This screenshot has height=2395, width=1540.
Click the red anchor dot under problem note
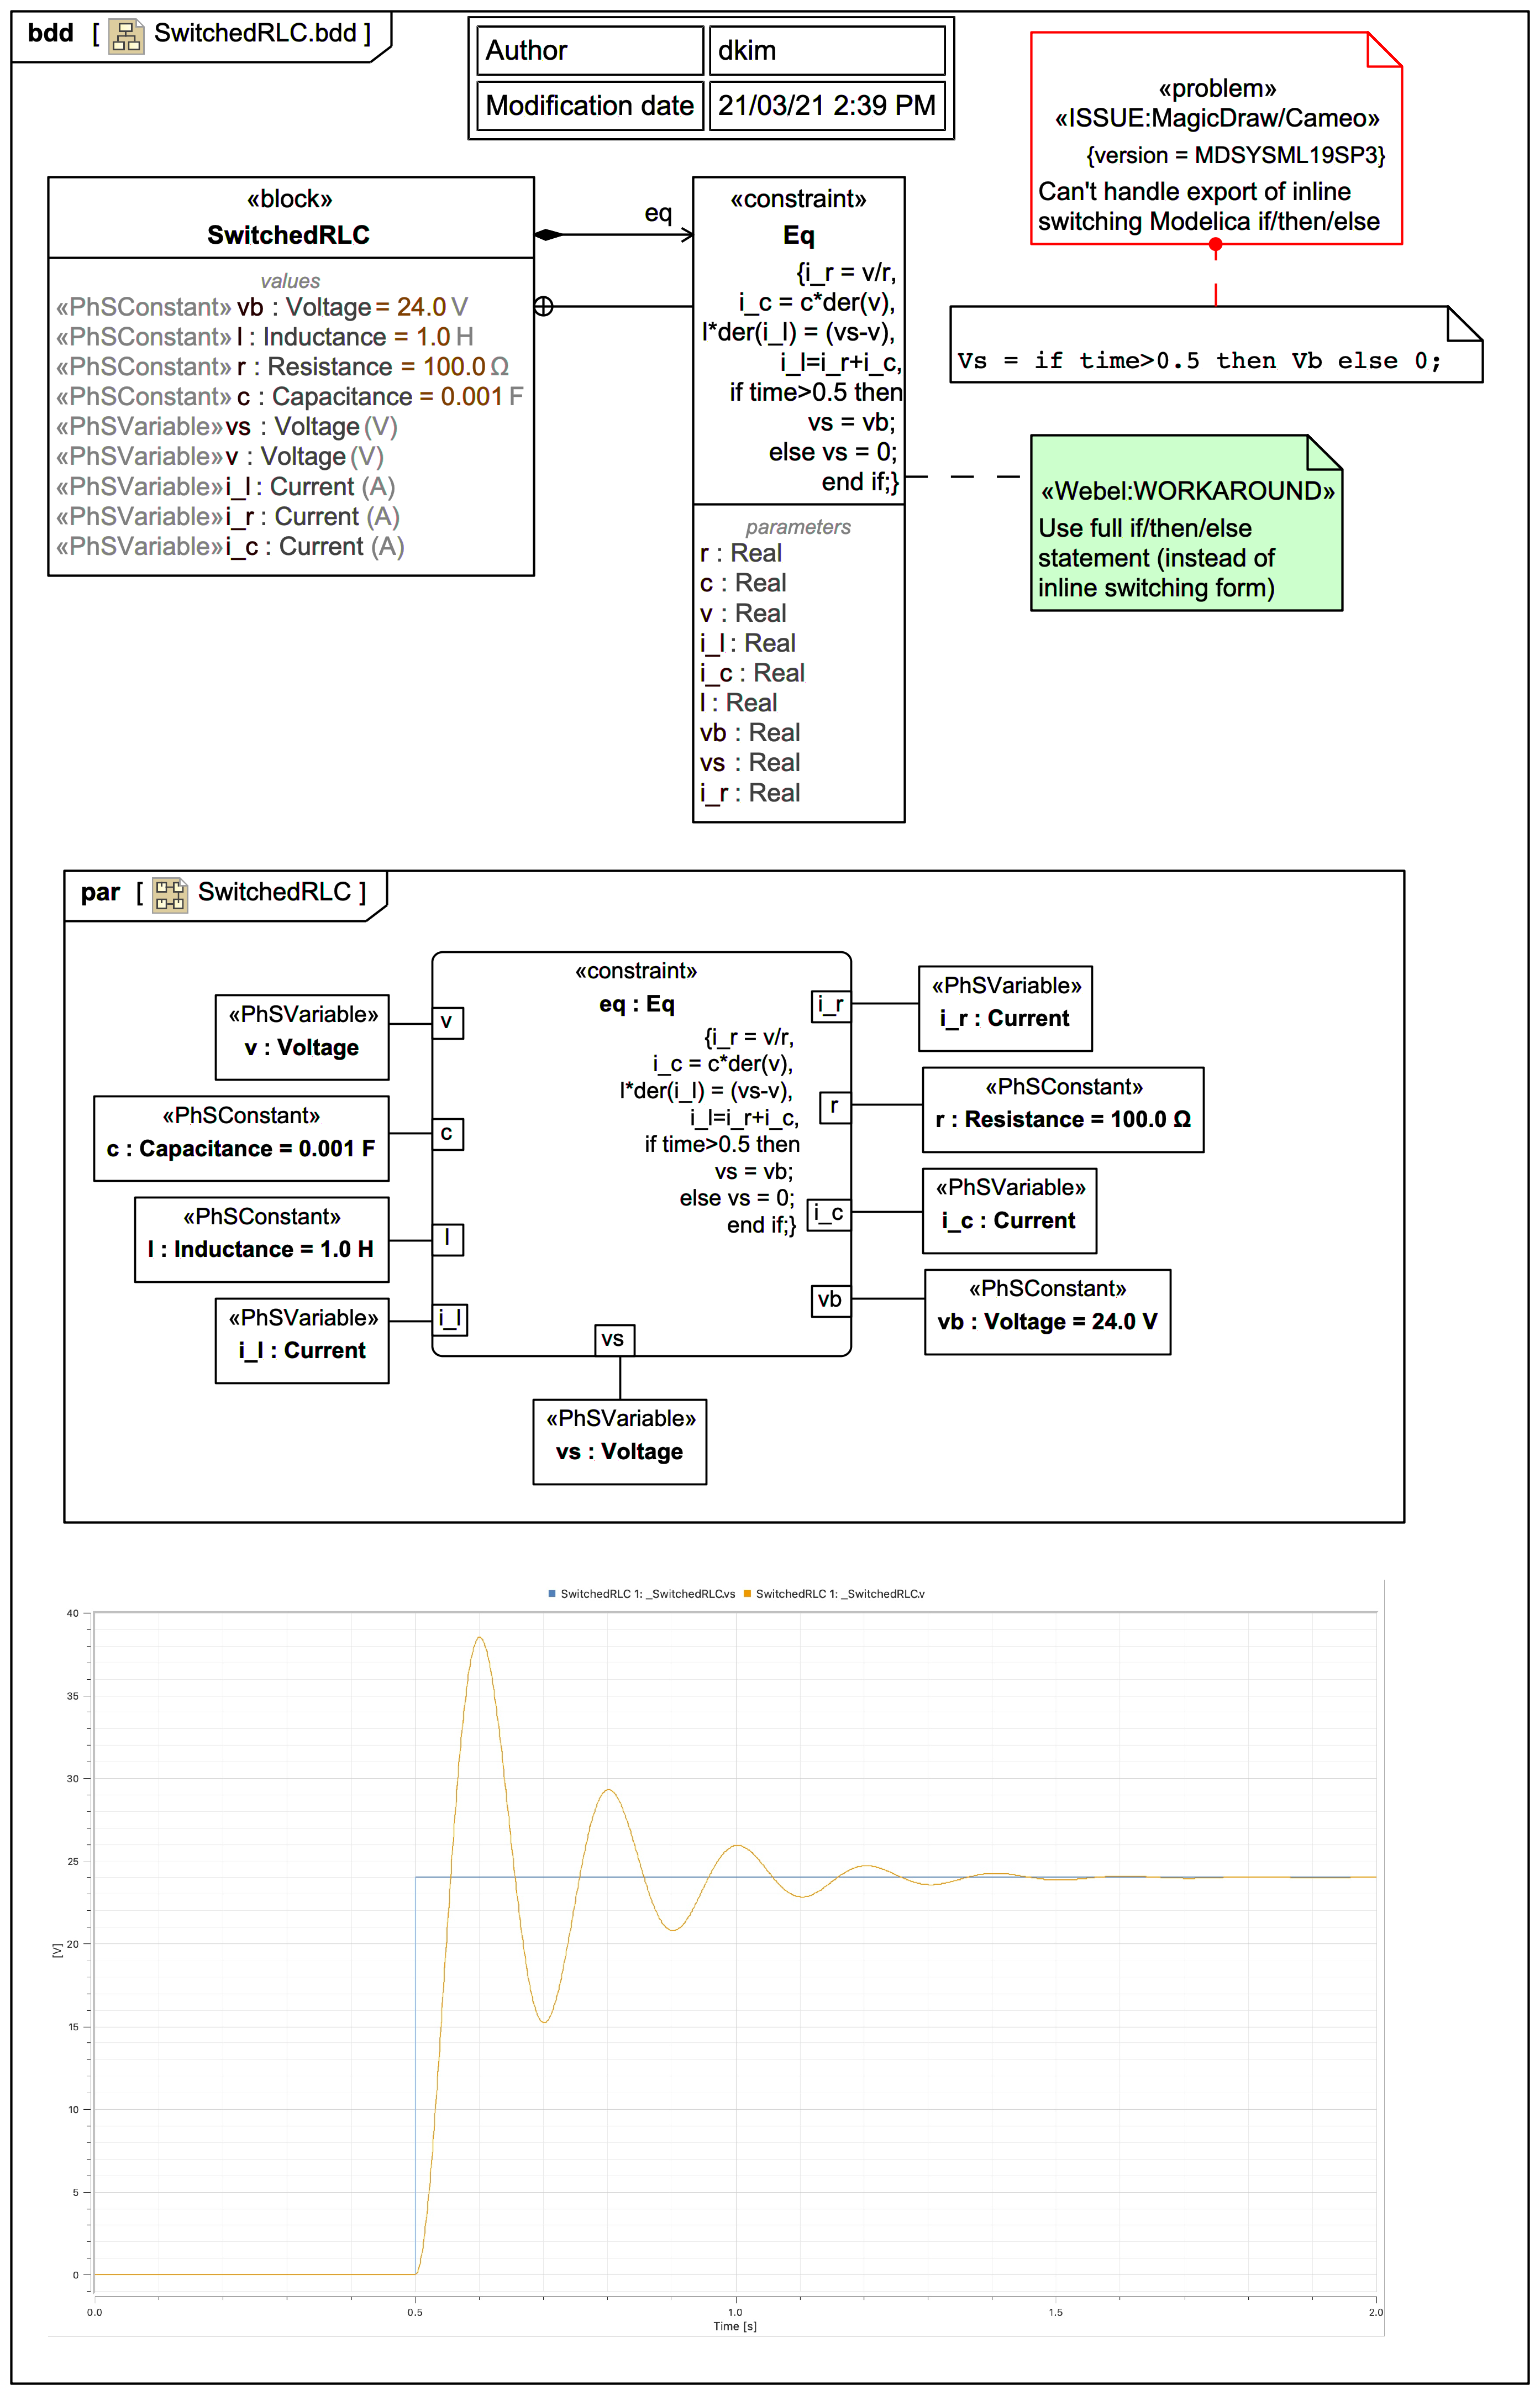point(1215,244)
